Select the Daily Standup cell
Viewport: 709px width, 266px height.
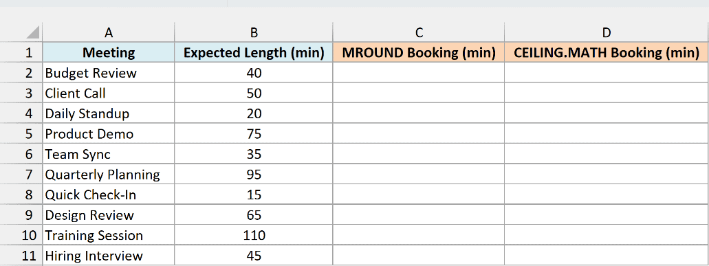(109, 113)
